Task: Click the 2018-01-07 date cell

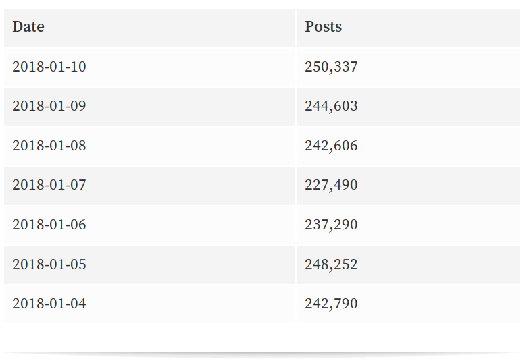Action: tap(49, 185)
